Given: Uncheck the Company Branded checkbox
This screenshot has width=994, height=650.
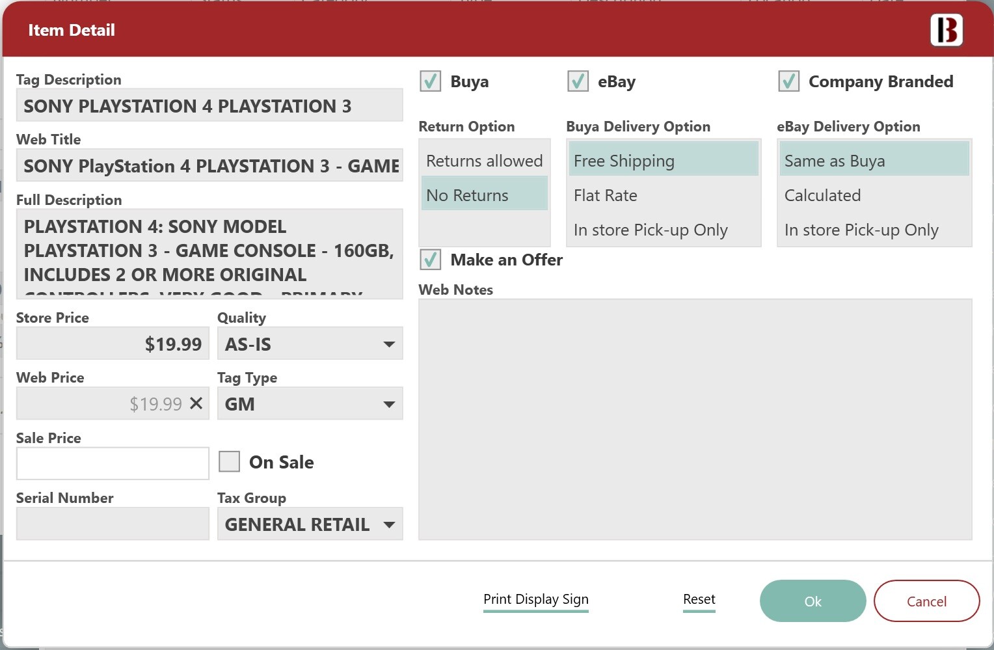Looking at the screenshot, I should 789,81.
